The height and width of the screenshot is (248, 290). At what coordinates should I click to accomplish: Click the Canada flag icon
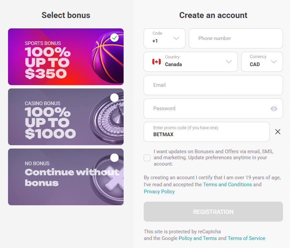pos(156,62)
